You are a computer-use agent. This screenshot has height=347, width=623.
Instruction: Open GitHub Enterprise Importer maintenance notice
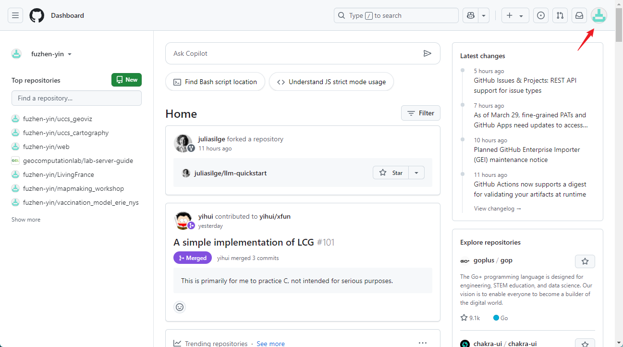point(527,155)
